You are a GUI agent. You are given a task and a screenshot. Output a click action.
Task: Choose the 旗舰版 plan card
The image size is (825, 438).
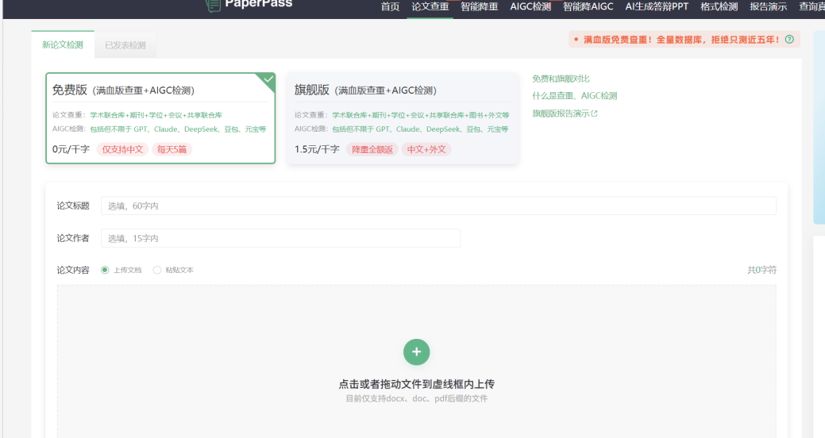pos(403,118)
